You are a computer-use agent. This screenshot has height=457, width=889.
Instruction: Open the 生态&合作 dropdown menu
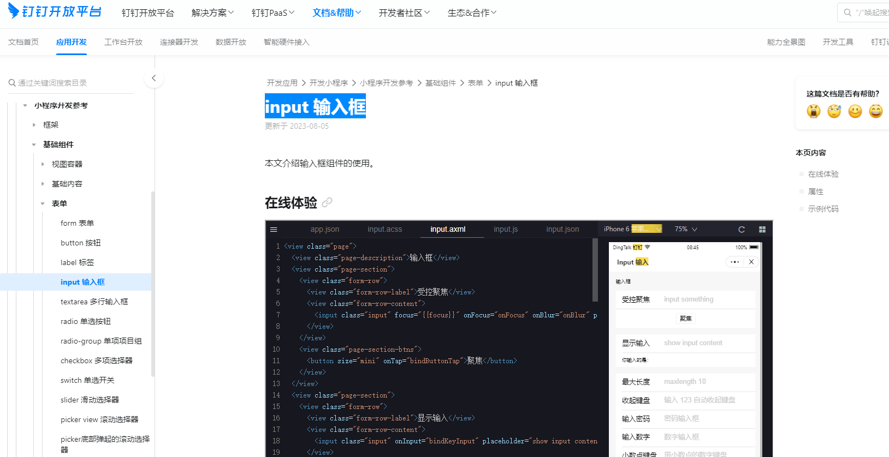(x=472, y=13)
